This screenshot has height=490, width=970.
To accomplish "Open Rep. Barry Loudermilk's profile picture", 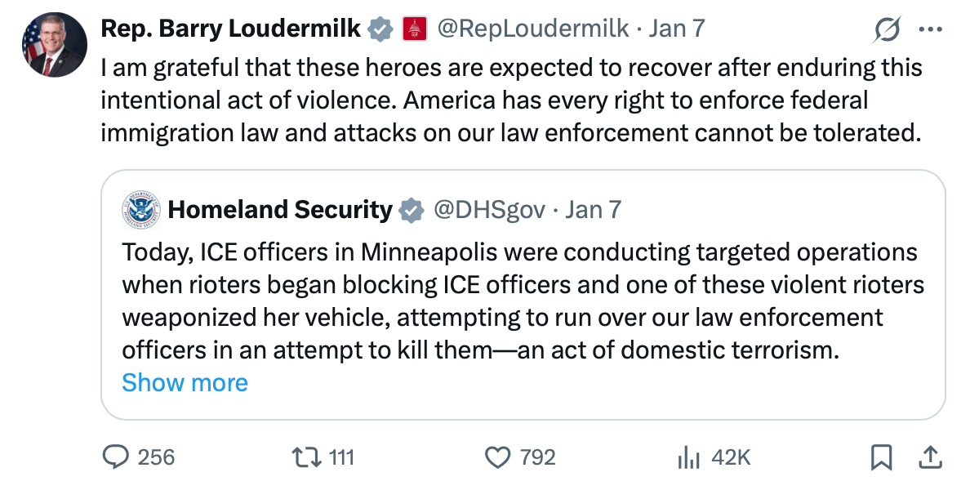I will (x=54, y=46).
